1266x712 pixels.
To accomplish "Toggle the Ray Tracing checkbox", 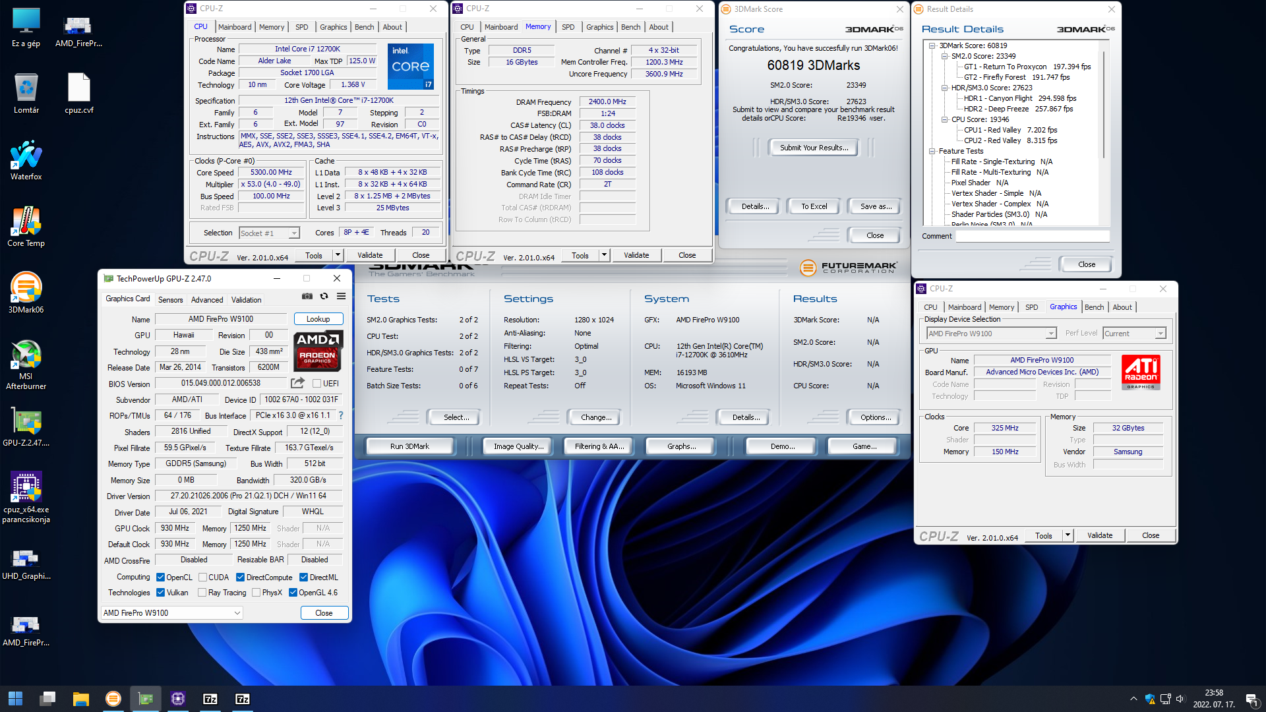I will [x=202, y=593].
